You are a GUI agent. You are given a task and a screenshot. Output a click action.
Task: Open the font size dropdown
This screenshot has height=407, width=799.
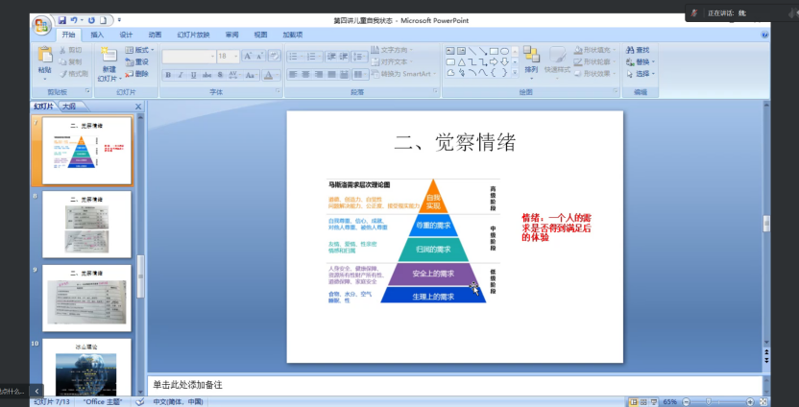(x=234, y=57)
